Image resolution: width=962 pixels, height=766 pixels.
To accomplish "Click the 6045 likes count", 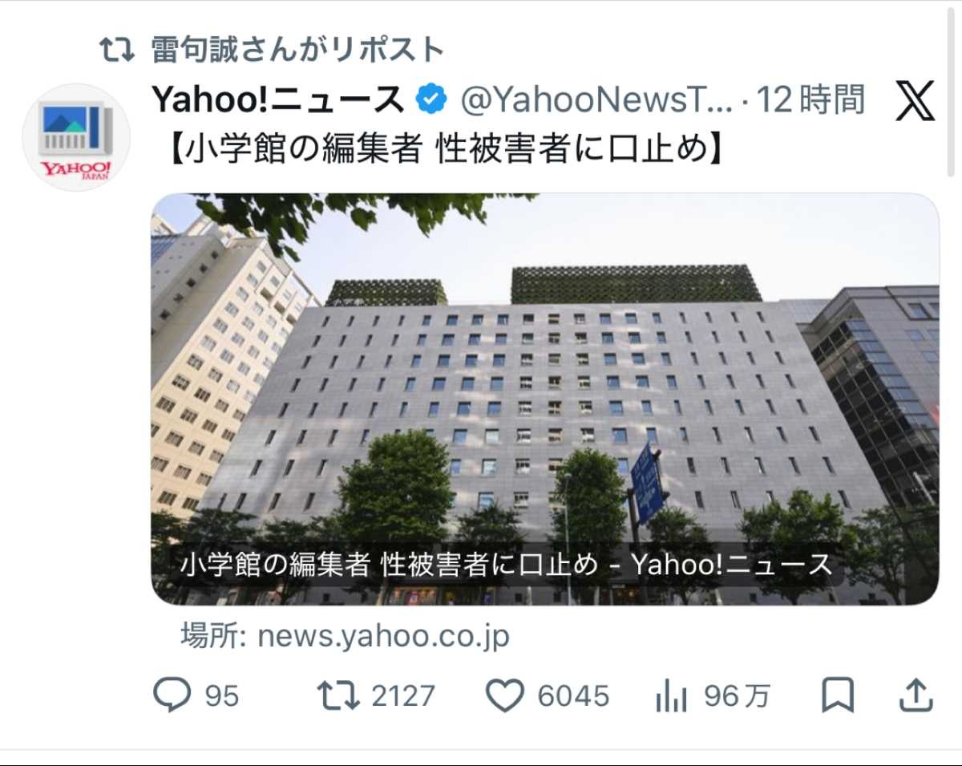I will [573, 695].
